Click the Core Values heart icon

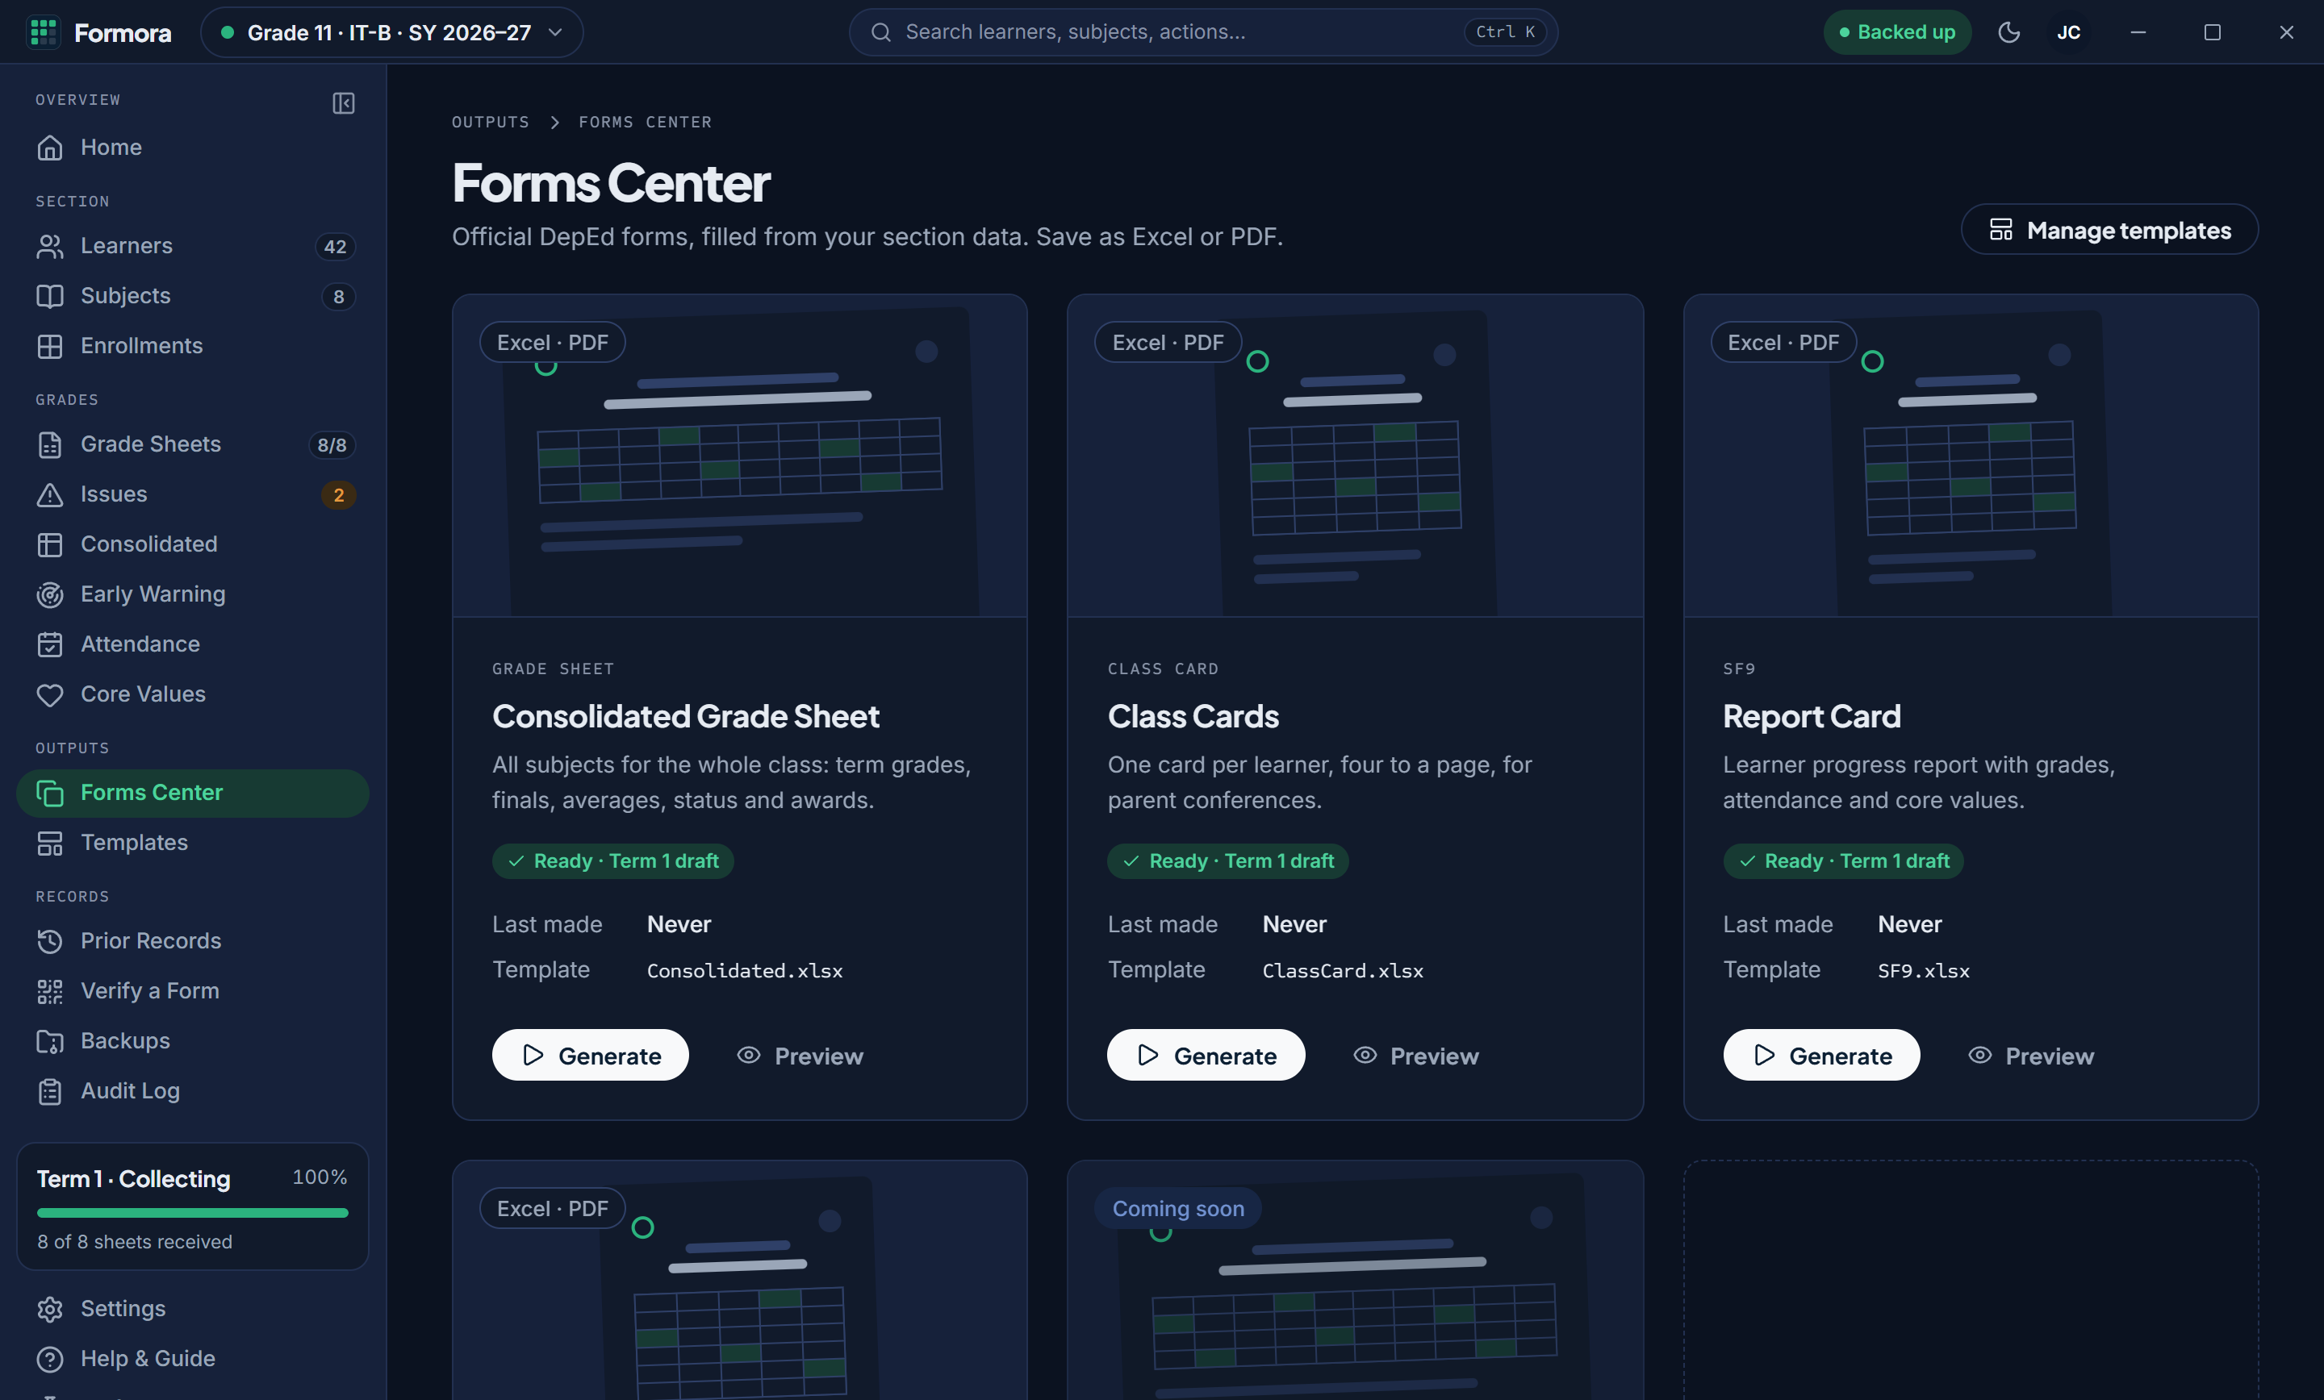pyautogui.click(x=49, y=695)
